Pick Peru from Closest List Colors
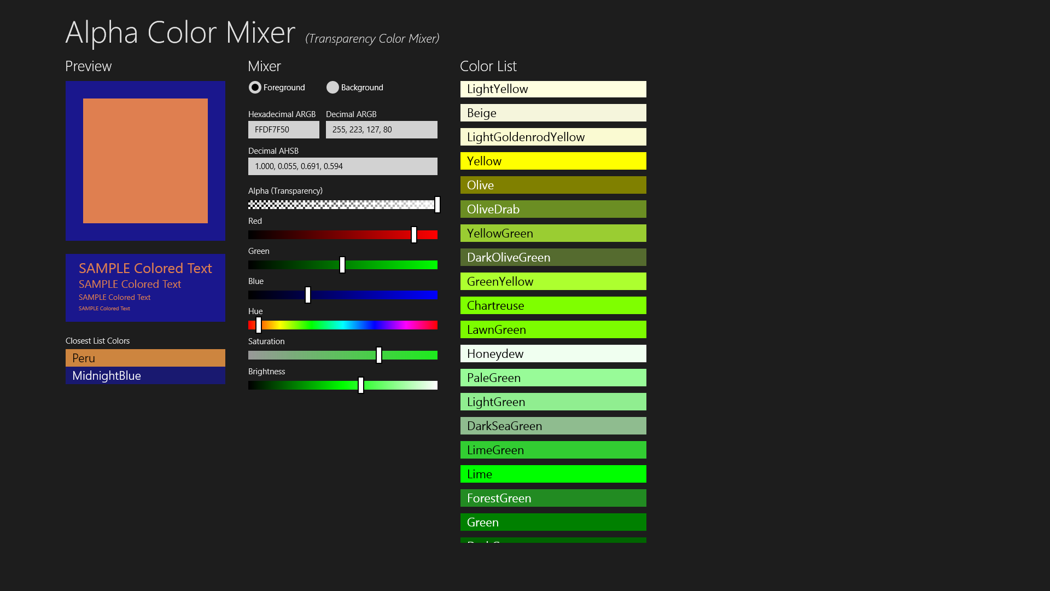The image size is (1050, 591). [x=145, y=358]
